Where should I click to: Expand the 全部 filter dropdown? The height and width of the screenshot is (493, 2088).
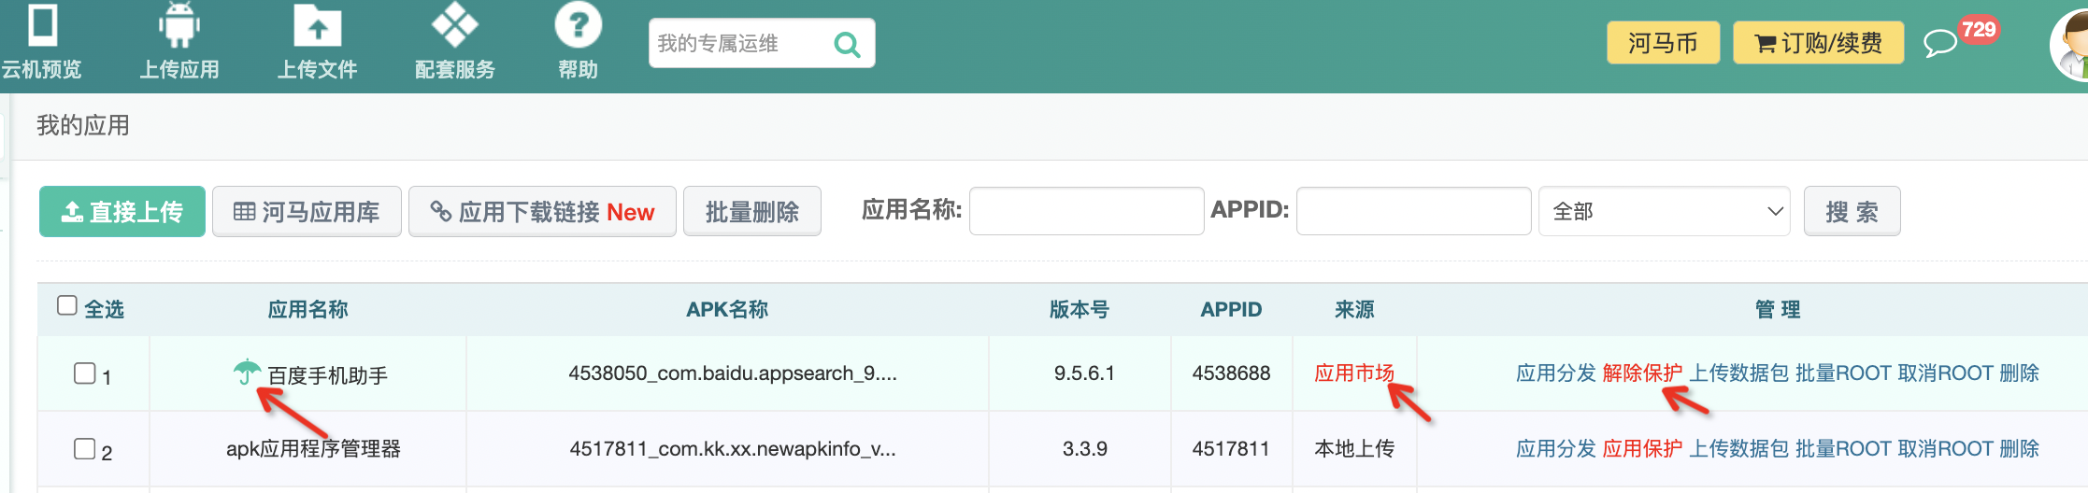[x=1664, y=212]
